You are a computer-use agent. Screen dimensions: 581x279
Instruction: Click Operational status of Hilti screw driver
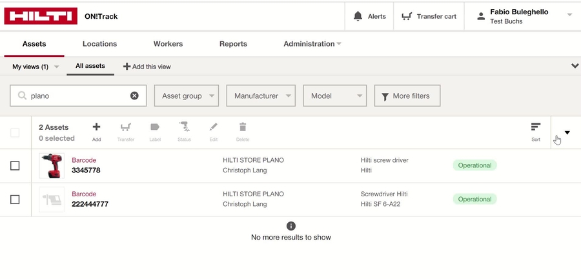pos(474,165)
